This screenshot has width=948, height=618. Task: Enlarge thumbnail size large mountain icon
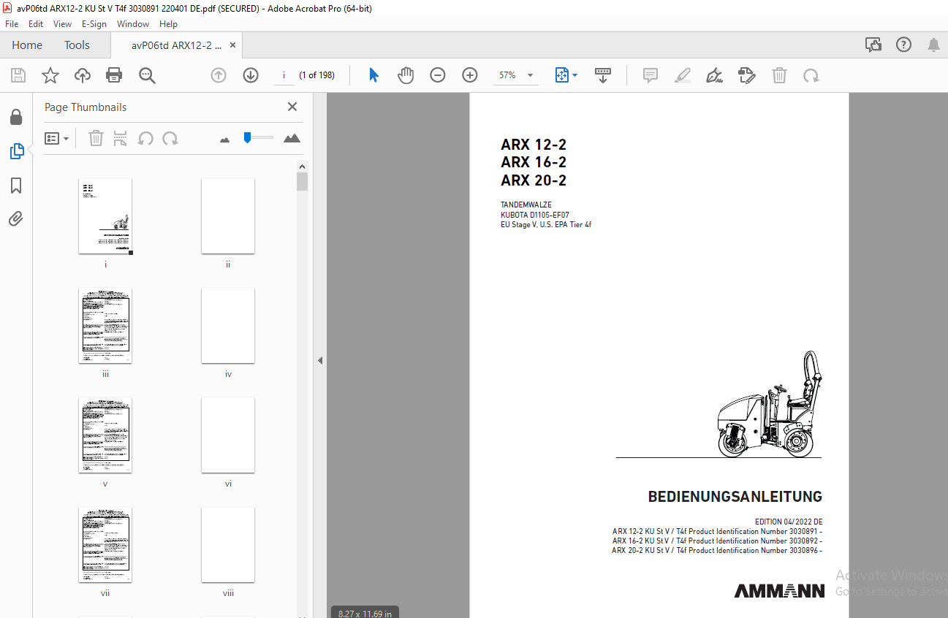tap(292, 138)
